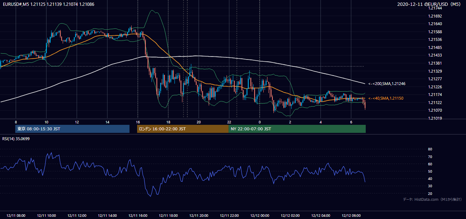Select the 12/11 14:00 date label
This screenshot has height=219, width=466.
tap(107, 216)
